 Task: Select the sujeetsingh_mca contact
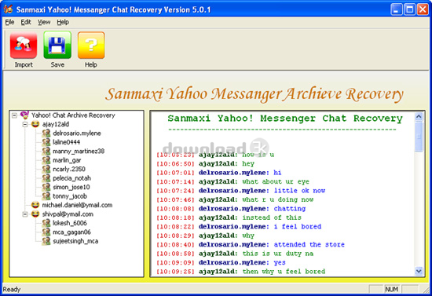coord(75,241)
